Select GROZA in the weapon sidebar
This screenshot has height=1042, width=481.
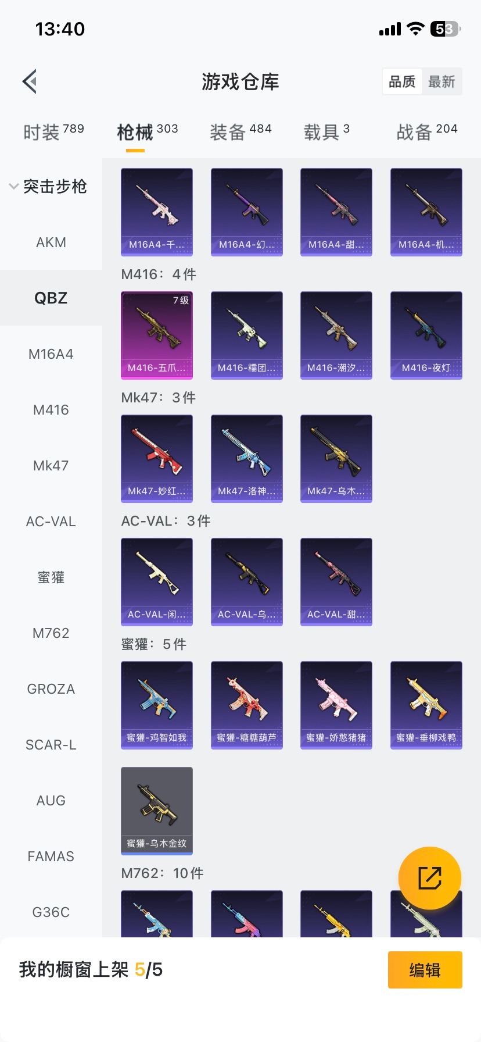point(51,689)
